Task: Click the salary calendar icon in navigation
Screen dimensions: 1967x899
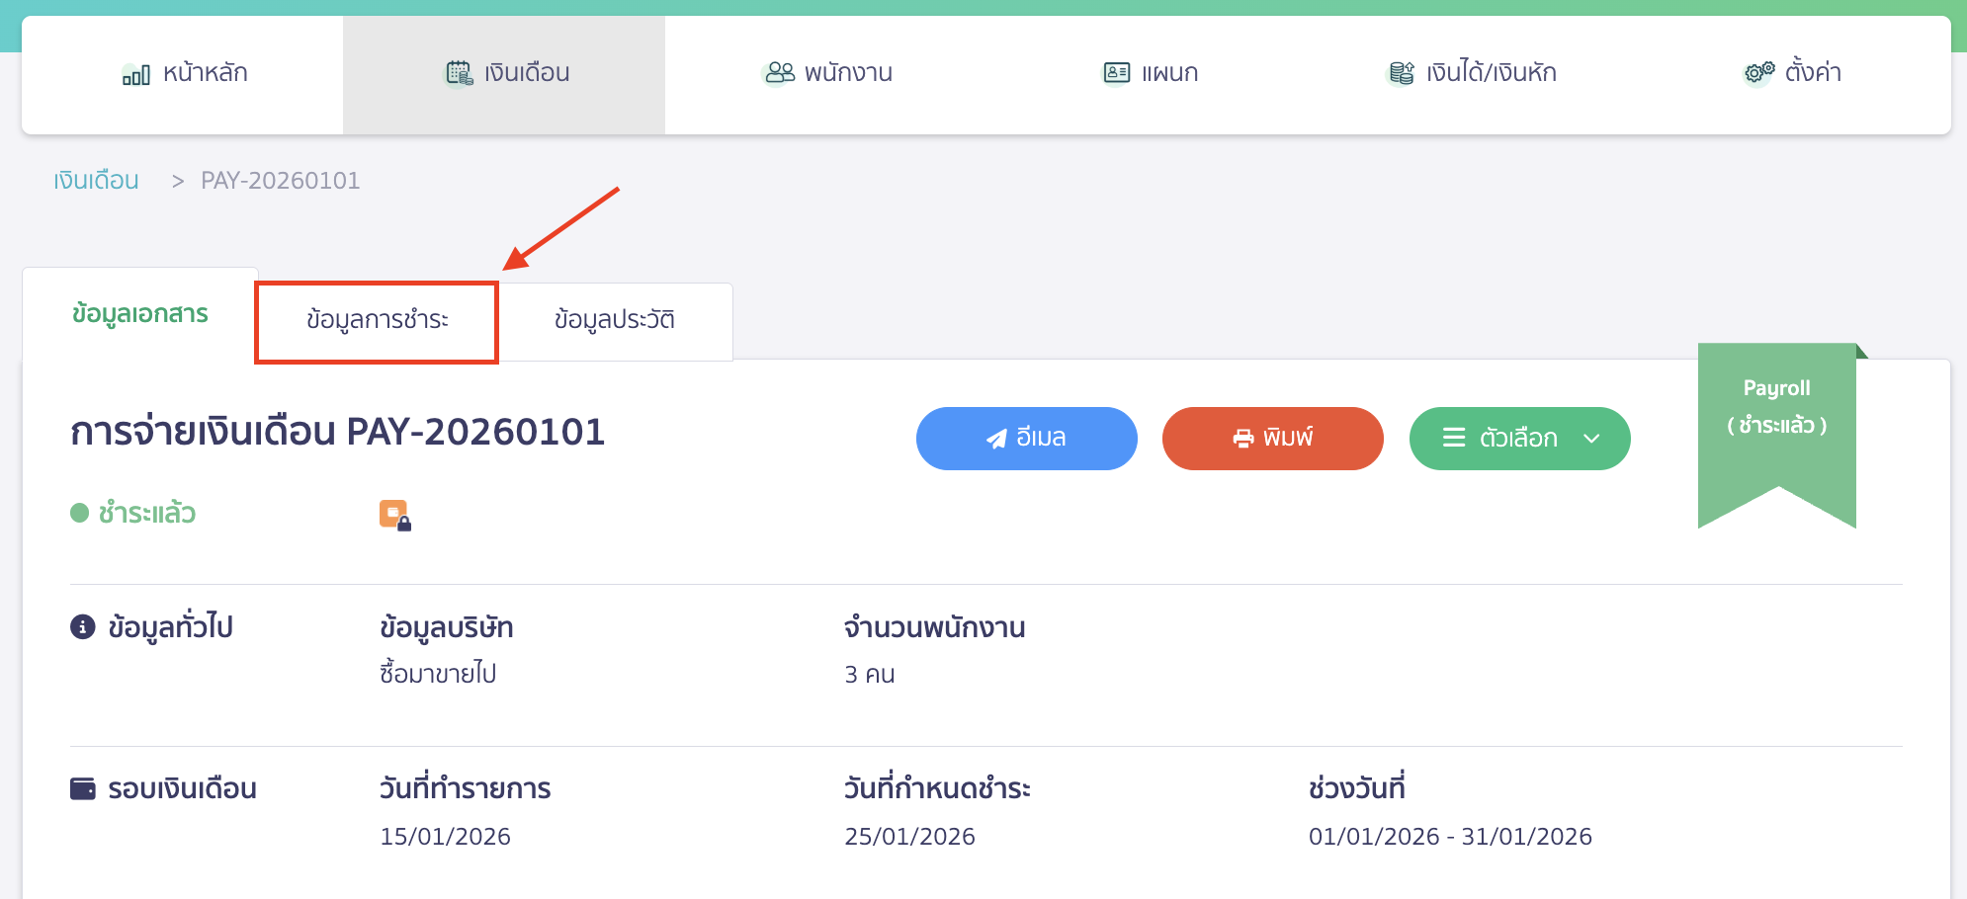Action: 459,73
